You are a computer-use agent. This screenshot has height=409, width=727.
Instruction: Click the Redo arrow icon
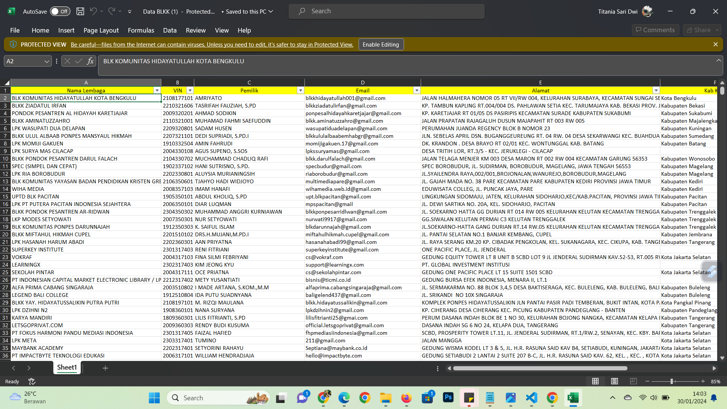coord(111,11)
